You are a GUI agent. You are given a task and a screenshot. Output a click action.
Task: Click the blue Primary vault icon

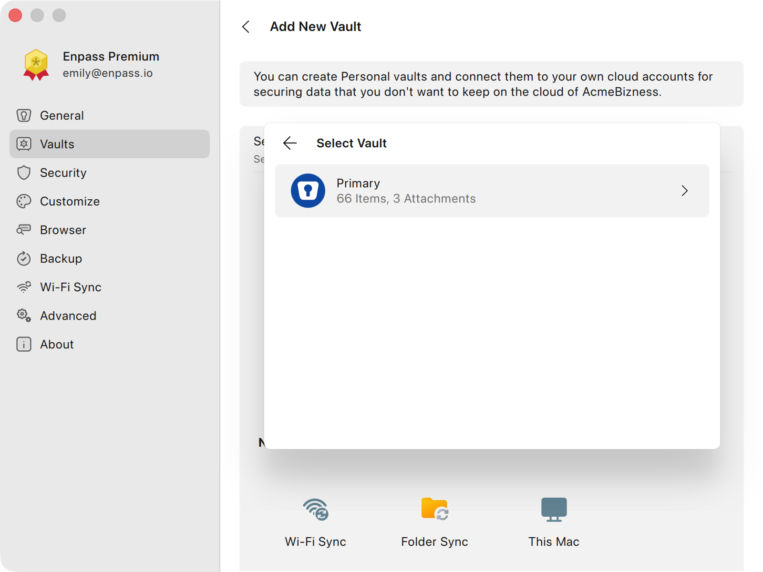(308, 191)
